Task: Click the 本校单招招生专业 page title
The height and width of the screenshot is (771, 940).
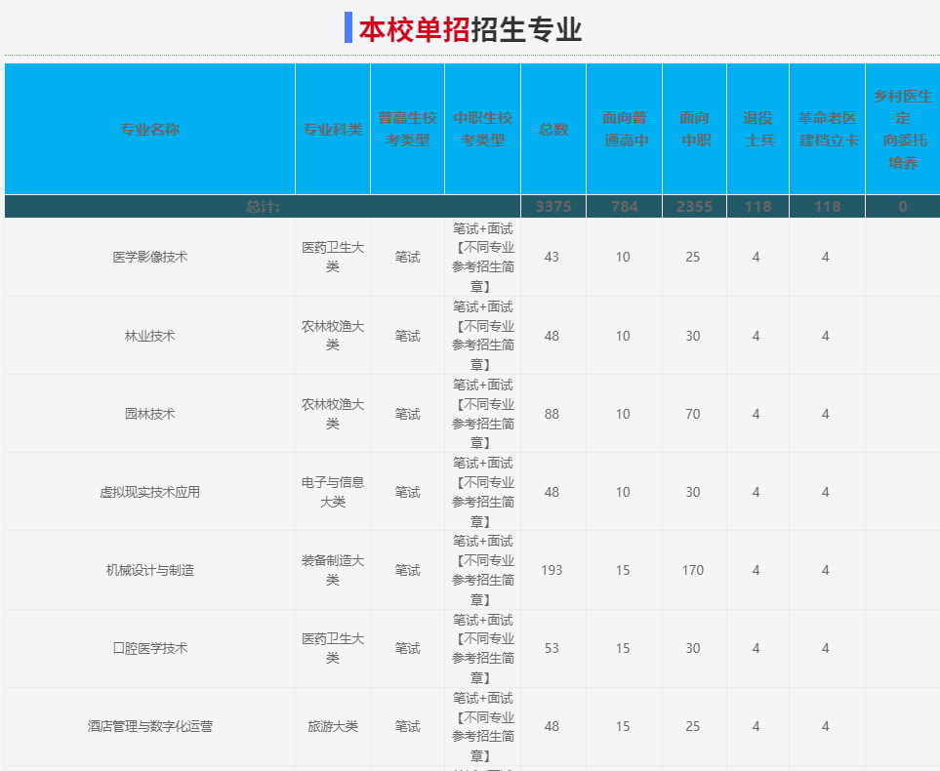Action: click(470, 28)
